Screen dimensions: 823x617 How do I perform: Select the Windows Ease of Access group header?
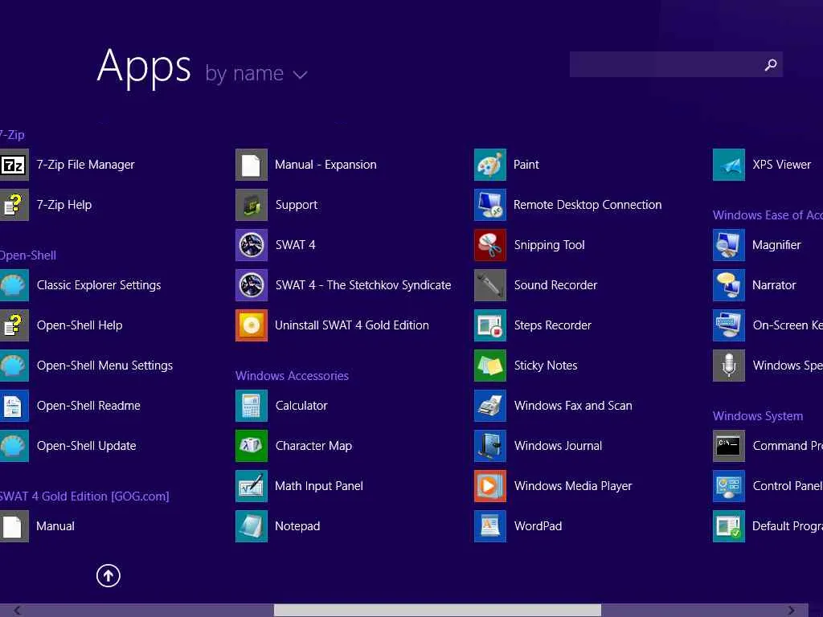click(768, 215)
